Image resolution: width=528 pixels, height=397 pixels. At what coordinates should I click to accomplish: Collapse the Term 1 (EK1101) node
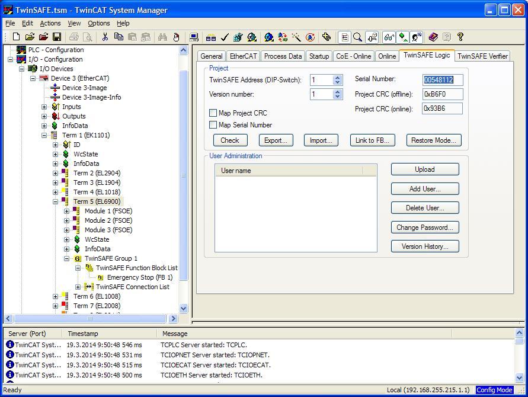(x=44, y=135)
